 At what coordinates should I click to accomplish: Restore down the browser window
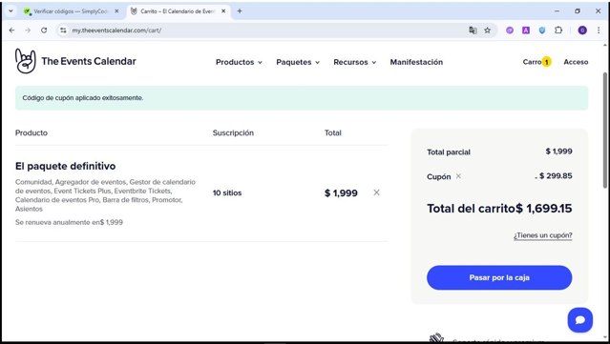(578, 11)
